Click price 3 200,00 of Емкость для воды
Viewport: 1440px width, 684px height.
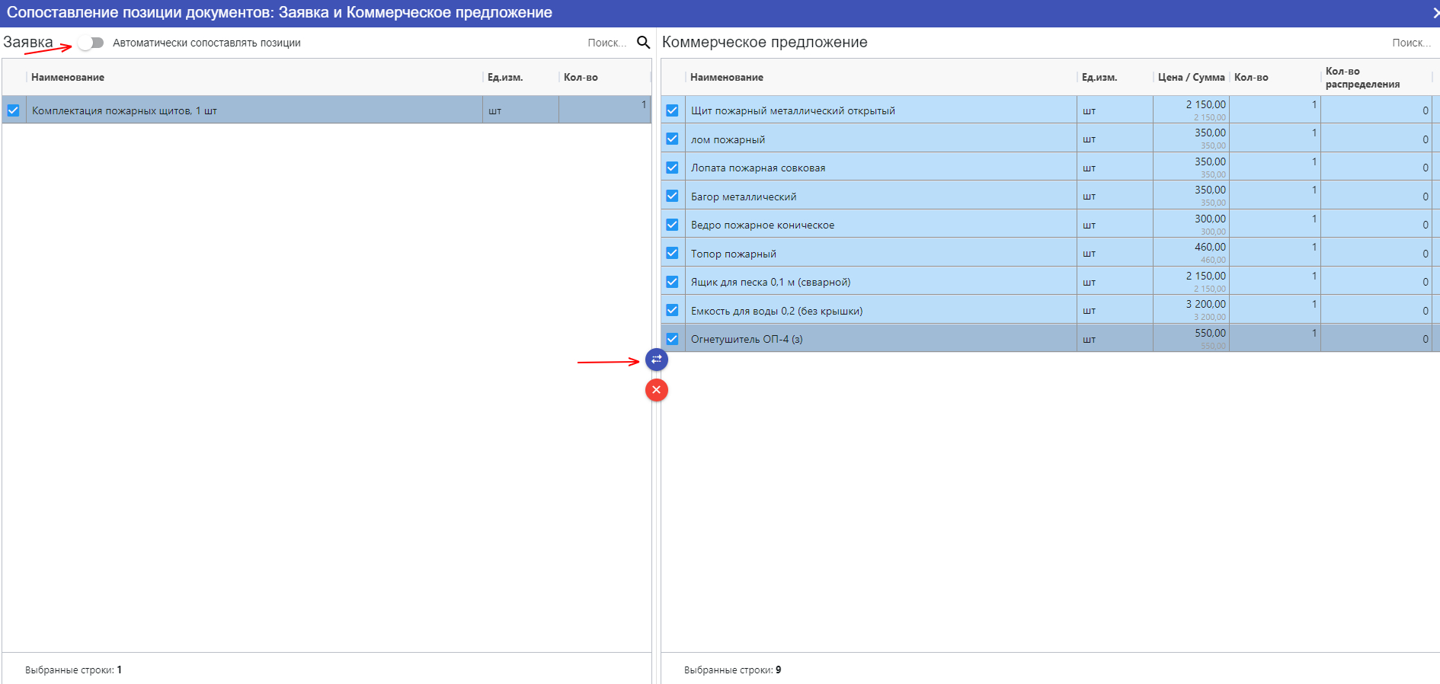click(1205, 304)
